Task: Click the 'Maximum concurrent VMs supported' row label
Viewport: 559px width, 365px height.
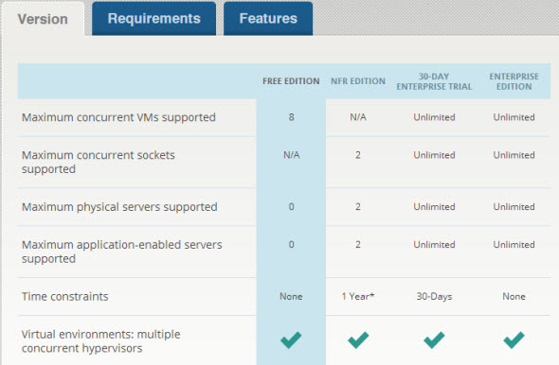Action: pos(118,117)
